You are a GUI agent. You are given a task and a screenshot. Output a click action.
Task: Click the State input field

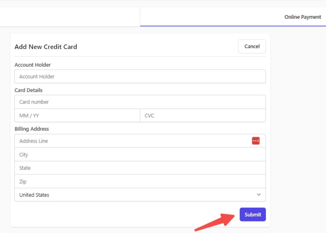140,168
